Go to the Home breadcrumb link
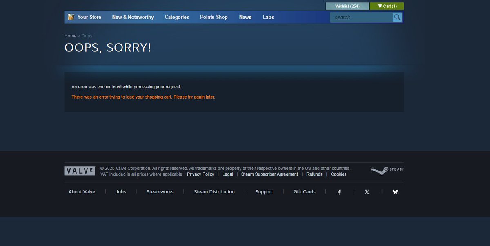 (x=70, y=36)
